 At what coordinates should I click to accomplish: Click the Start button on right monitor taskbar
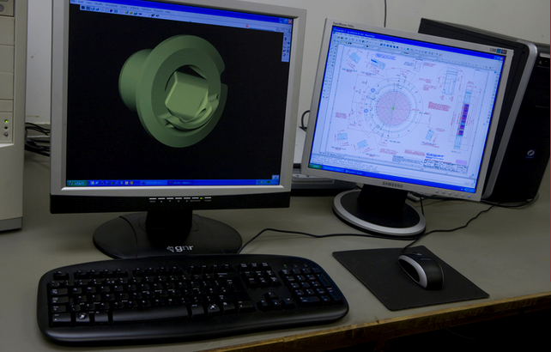(x=316, y=166)
